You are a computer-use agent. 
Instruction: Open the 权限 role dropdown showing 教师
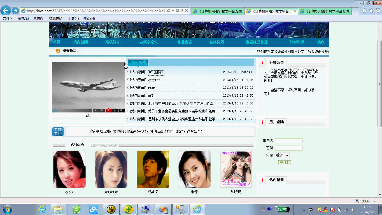point(282,155)
